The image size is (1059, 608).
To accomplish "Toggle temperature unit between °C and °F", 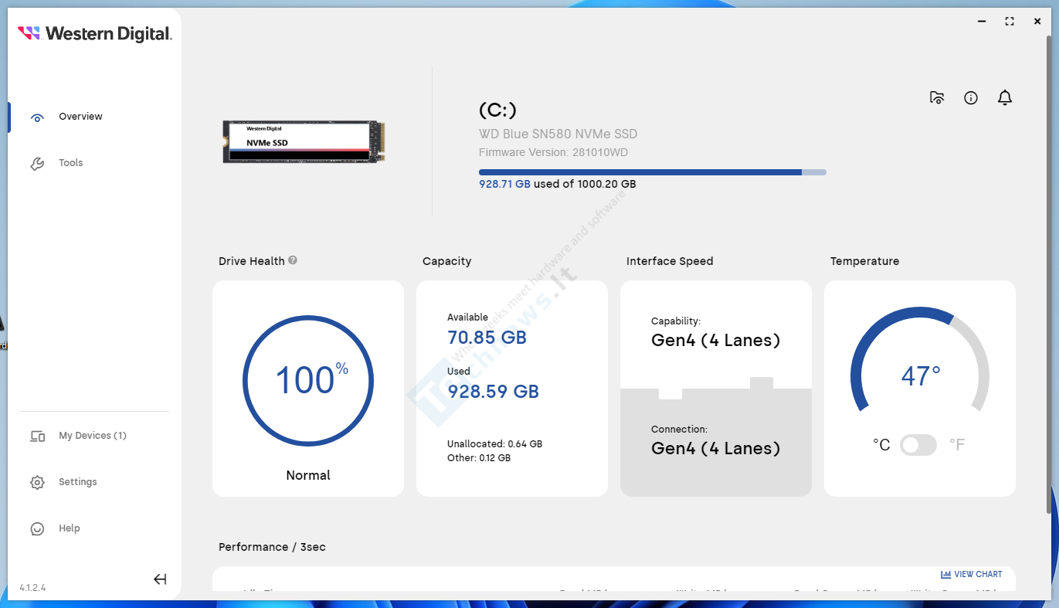I will (918, 445).
